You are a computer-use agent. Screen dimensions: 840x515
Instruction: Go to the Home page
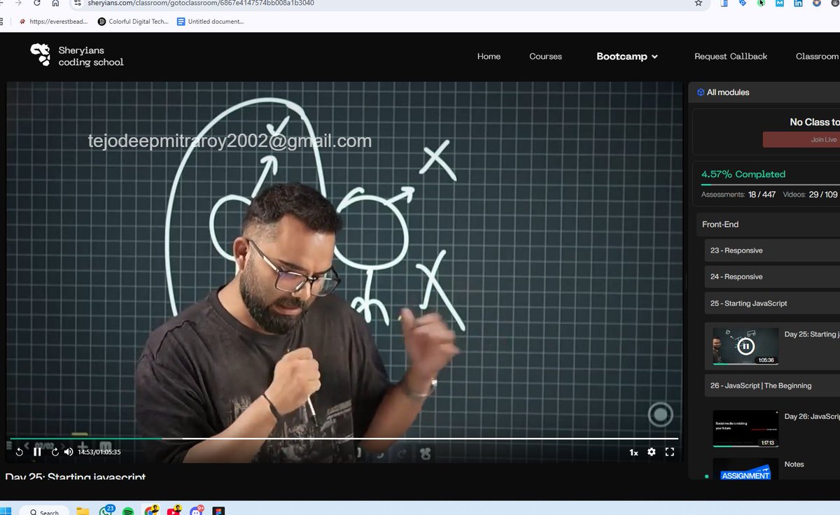(489, 57)
